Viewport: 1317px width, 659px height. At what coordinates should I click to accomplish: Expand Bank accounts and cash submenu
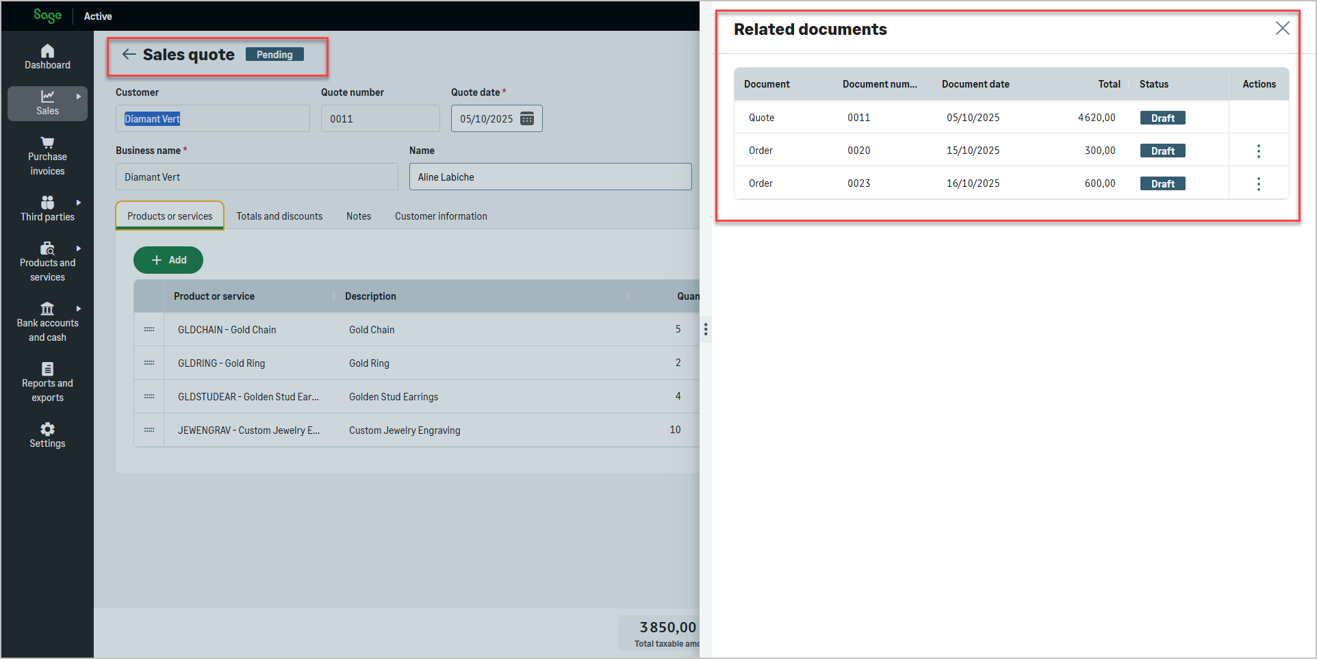79,309
